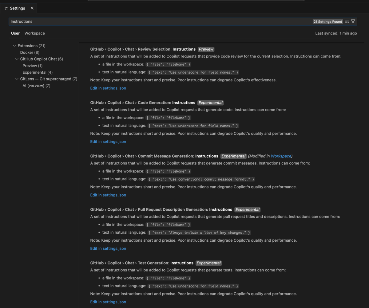The width and height of the screenshot is (369, 308).
Task: Click the underscore code sample under Code Generation
Action: point(193,126)
